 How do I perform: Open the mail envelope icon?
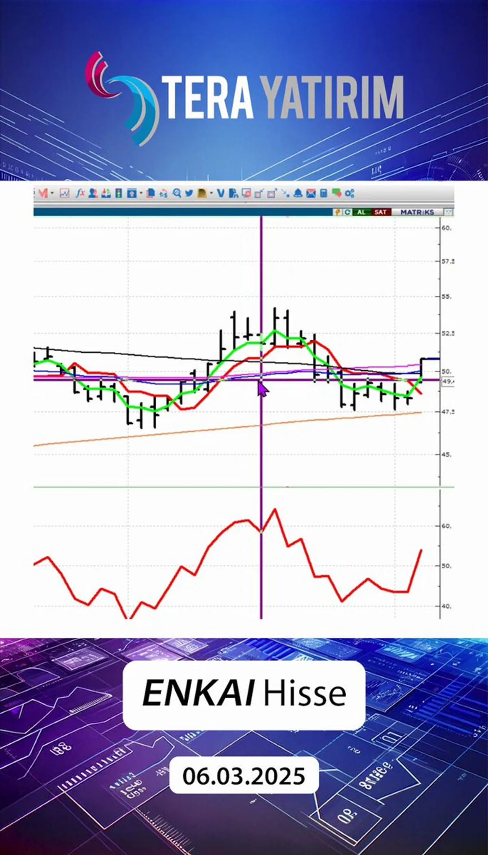click(311, 193)
